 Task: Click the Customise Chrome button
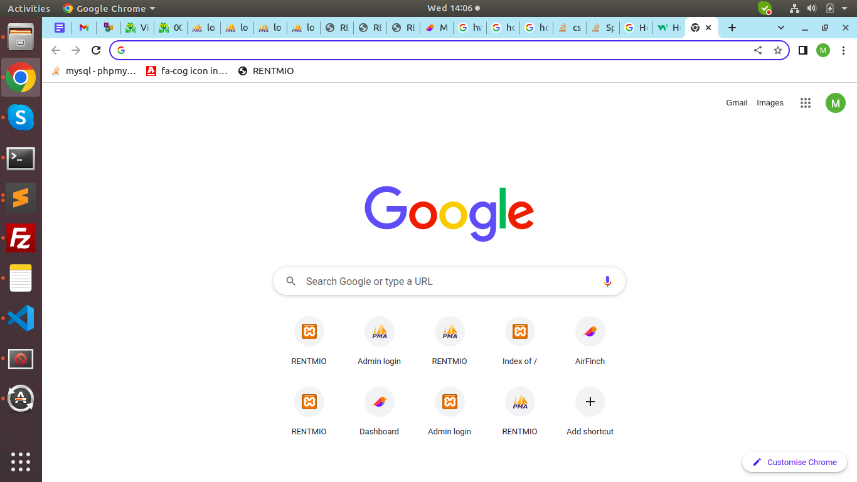(x=794, y=462)
